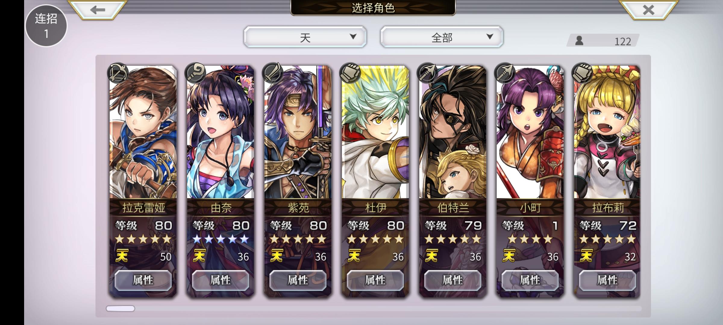The height and width of the screenshot is (325, 723).
Task: Click the character count 122 indicator
Action: coord(603,41)
